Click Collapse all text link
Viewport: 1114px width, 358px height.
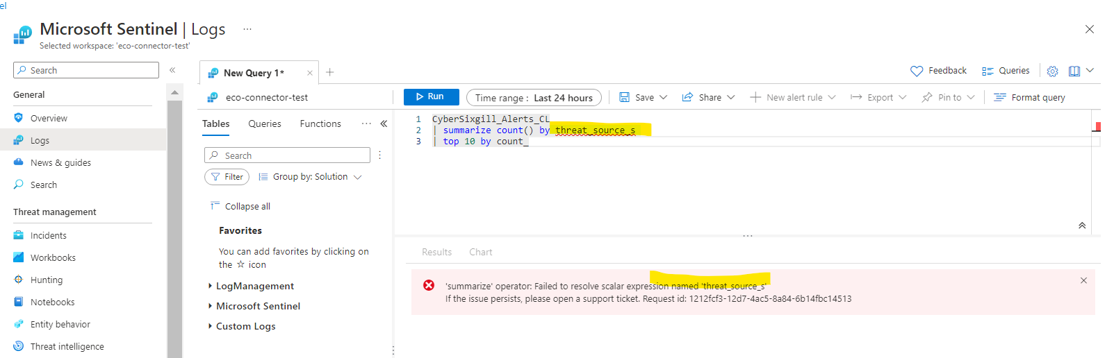(247, 206)
